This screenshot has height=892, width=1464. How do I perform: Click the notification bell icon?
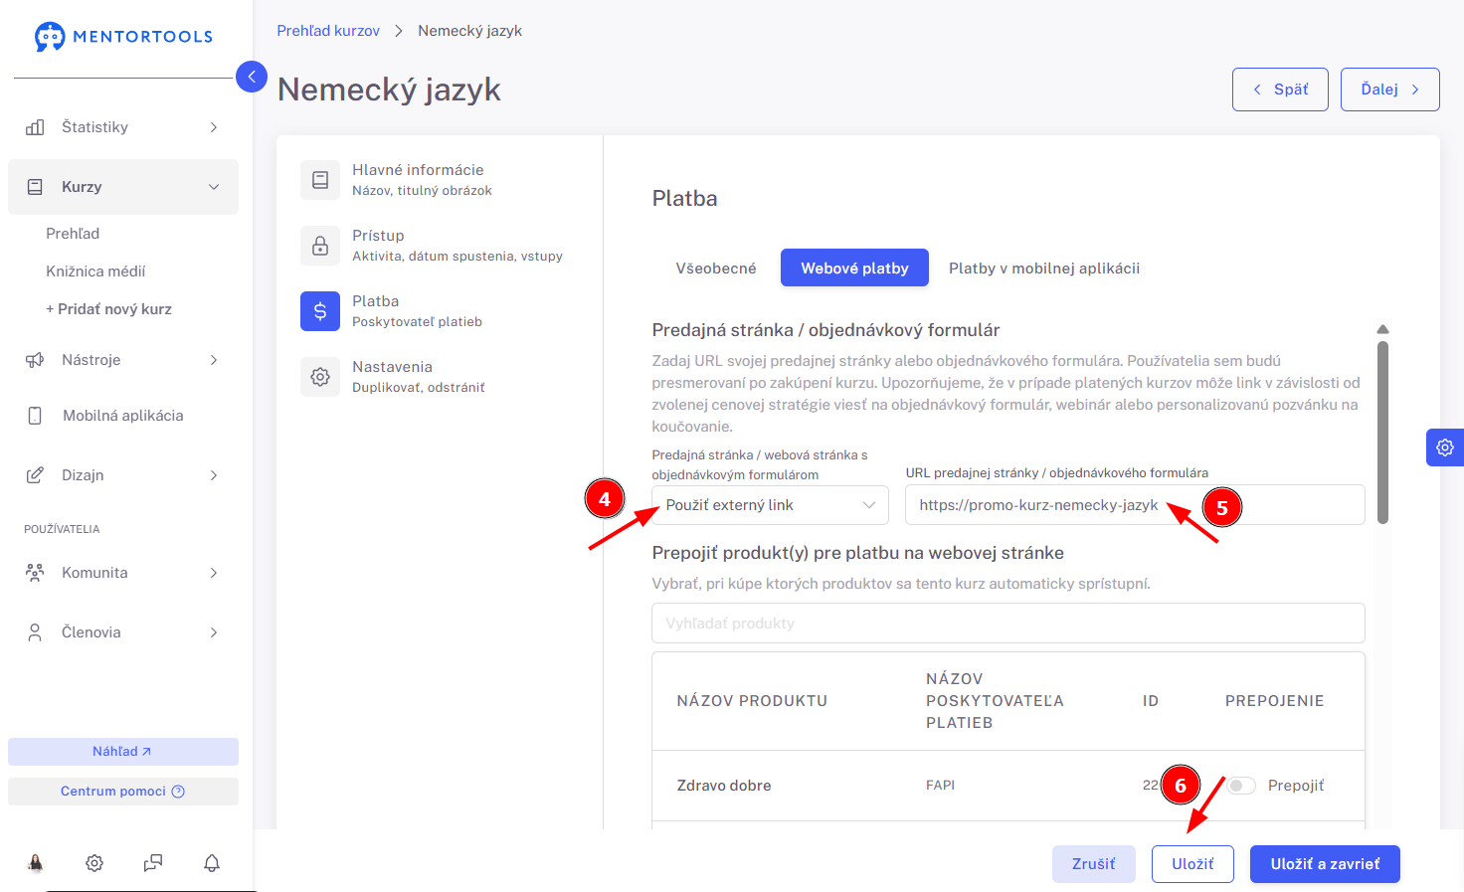point(212,863)
